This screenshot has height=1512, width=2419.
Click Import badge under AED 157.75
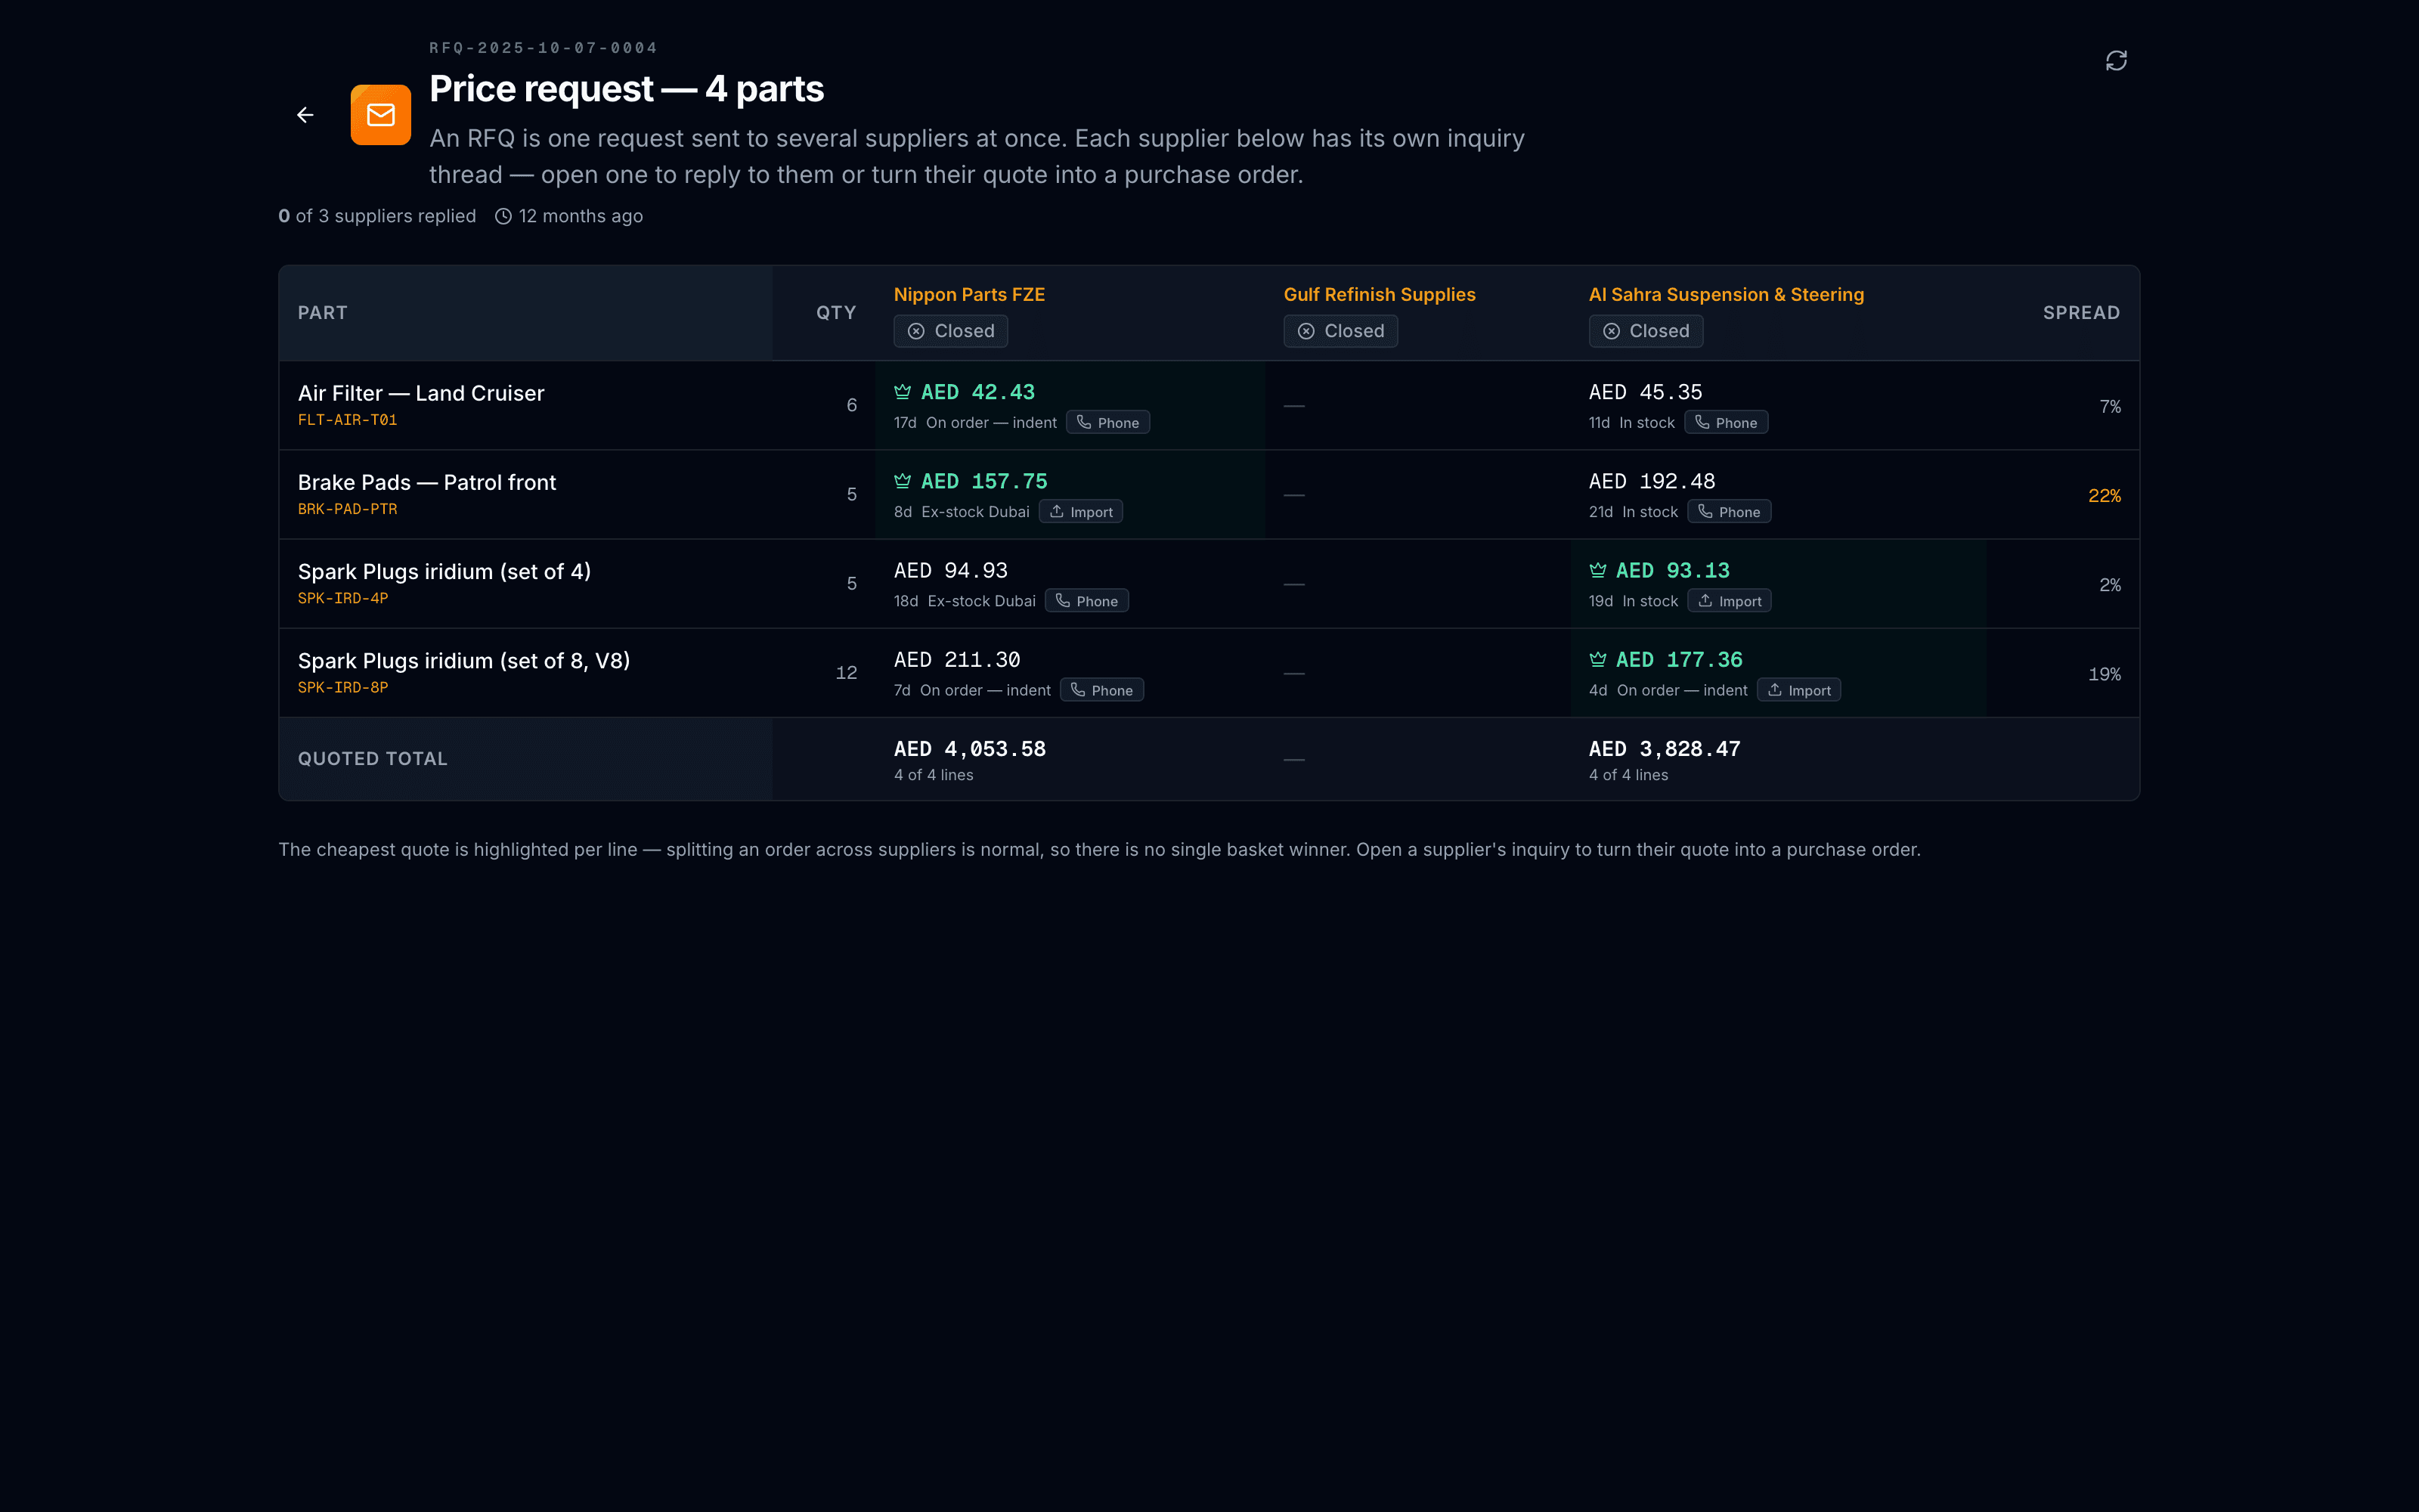pos(1082,512)
